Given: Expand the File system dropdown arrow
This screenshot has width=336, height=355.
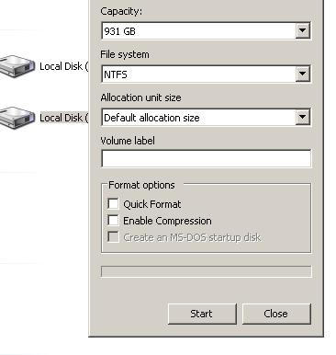Looking at the screenshot, I should coord(302,74).
